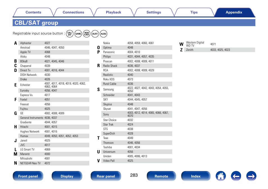The width and height of the screenshot is (268, 189).
Task: Go to the Playback tab
Action: point(113,12)
